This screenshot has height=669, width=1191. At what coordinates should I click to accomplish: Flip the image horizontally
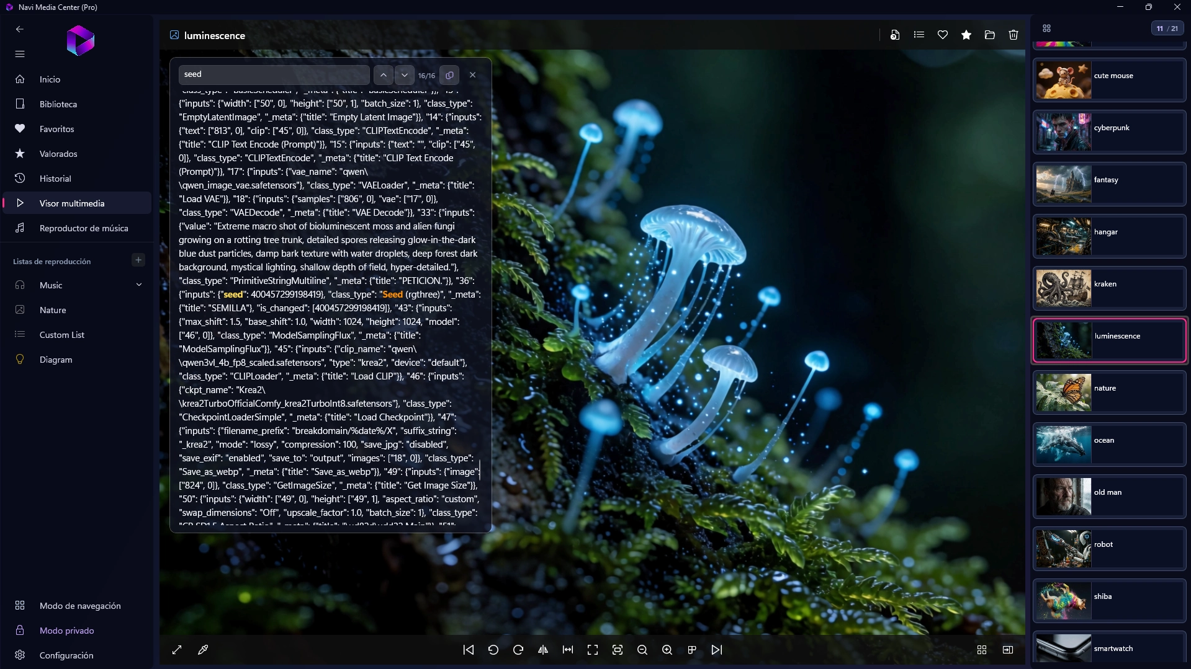click(x=543, y=650)
